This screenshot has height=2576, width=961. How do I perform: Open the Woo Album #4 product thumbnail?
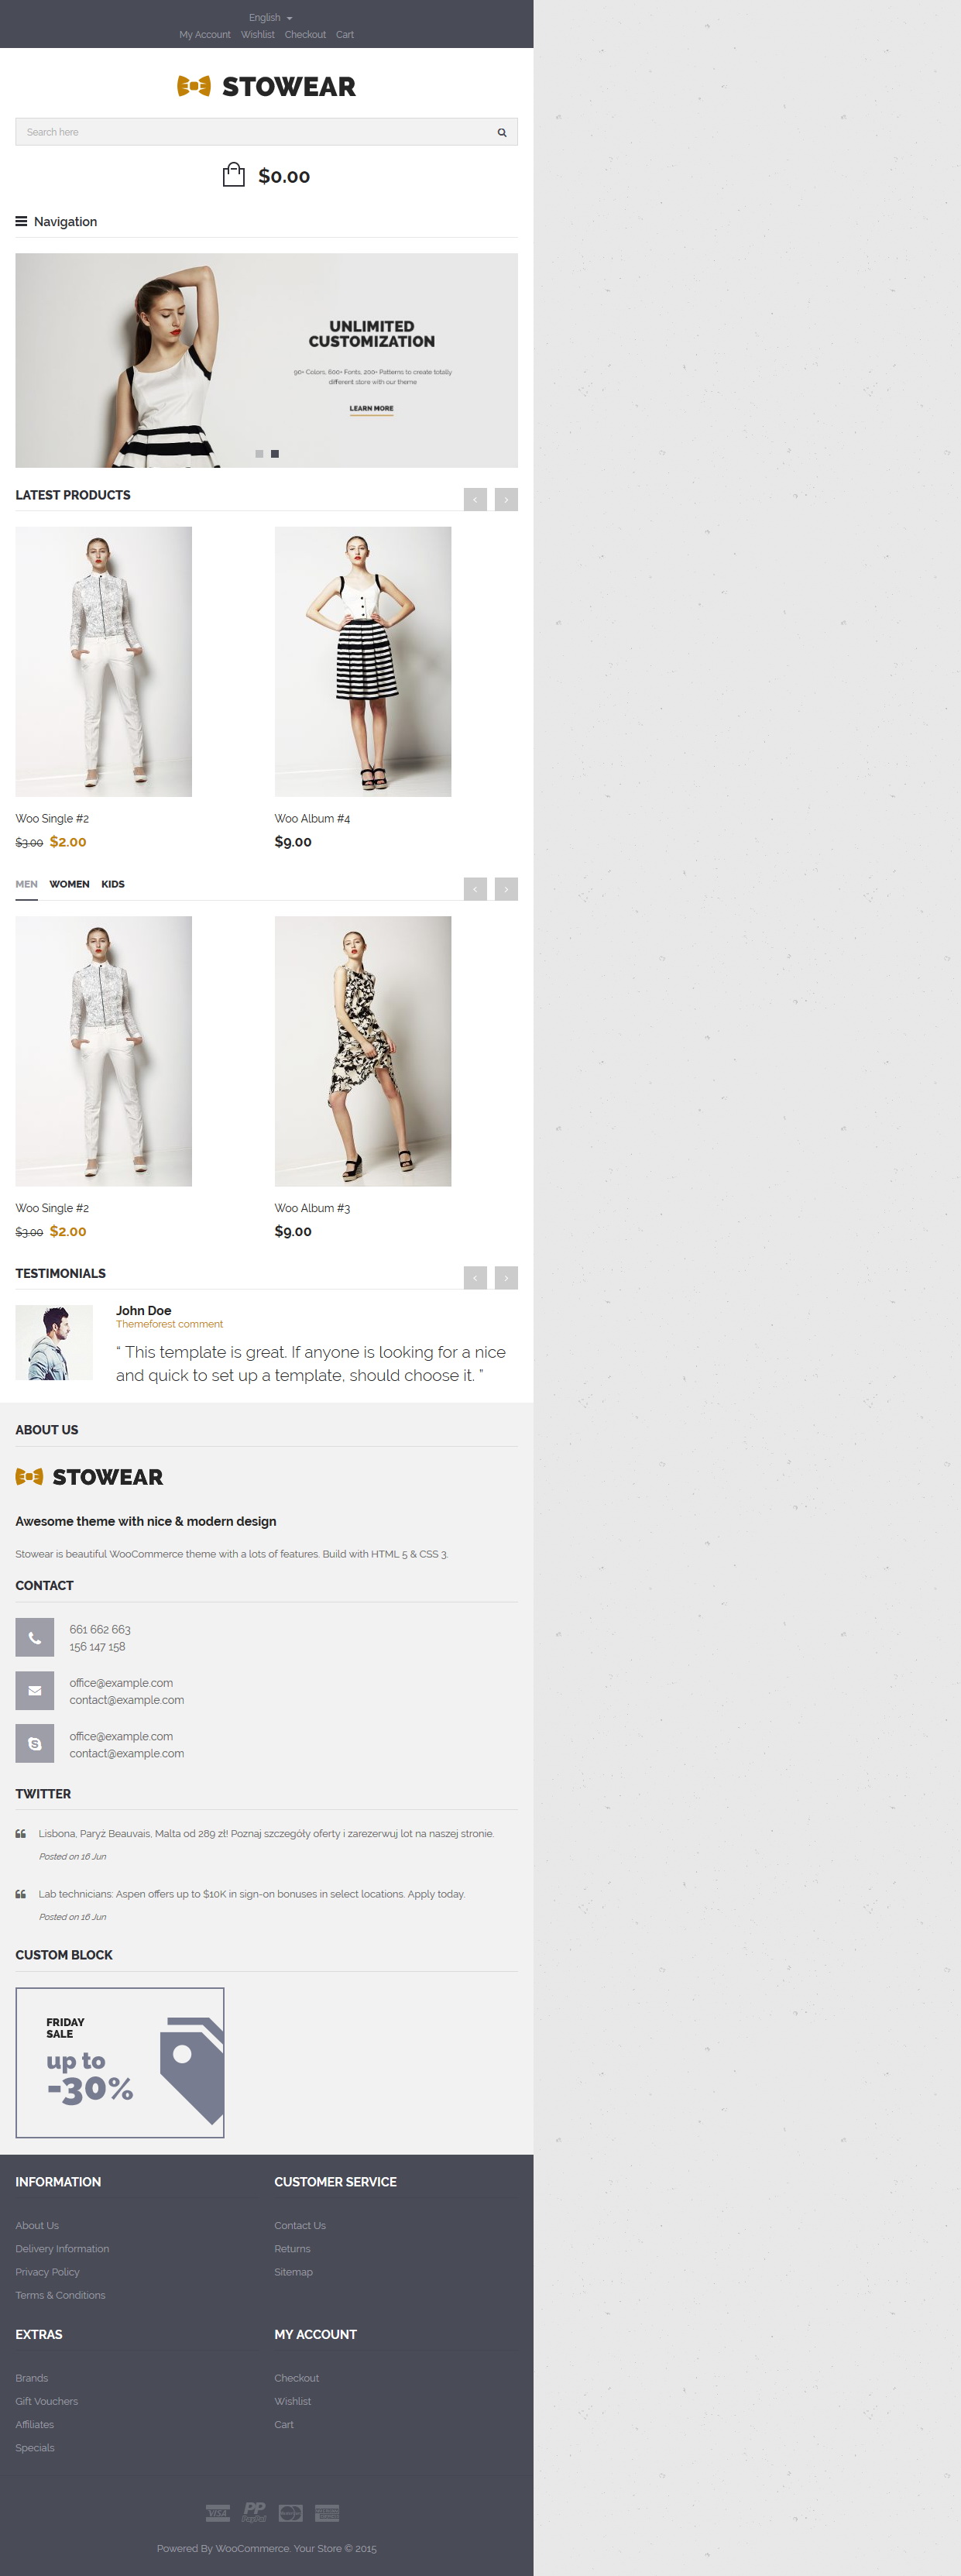point(363,662)
